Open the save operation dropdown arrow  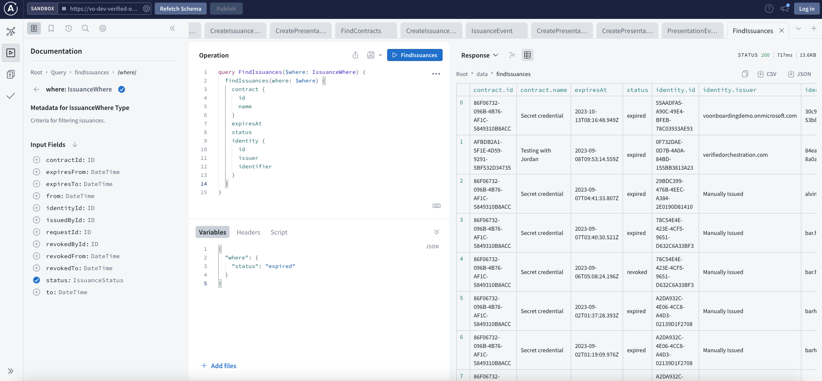tap(380, 55)
